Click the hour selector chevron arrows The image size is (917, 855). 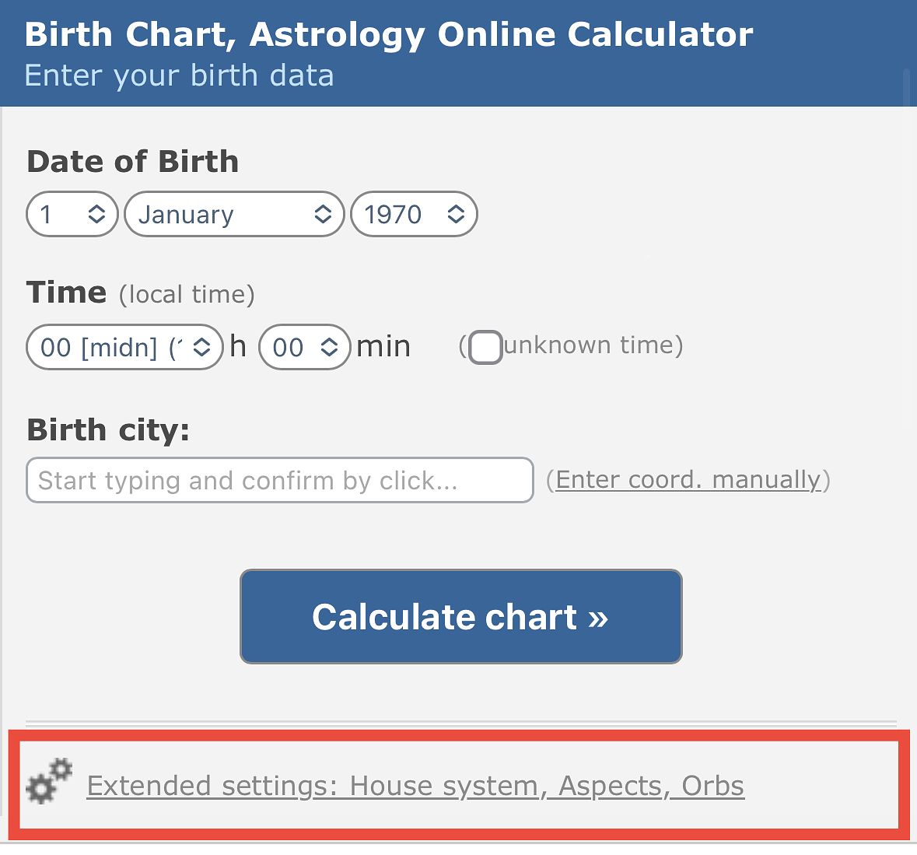[x=201, y=347]
